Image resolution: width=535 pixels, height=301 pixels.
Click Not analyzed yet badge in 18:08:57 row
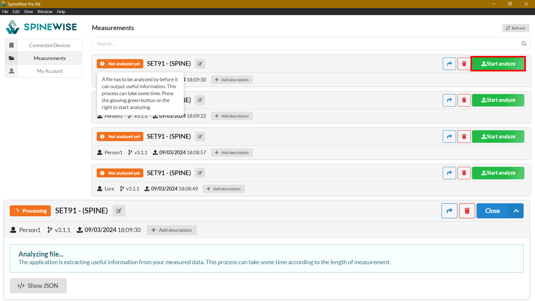[120, 136]
